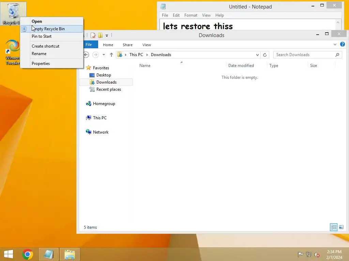Click the search magnifier icon

click(x=337, y=55)
